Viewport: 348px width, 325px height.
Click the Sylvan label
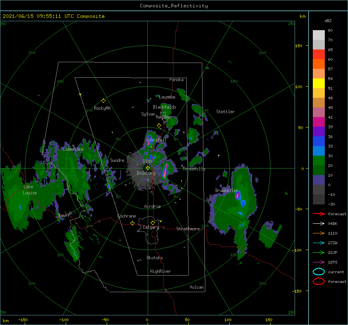148,114
